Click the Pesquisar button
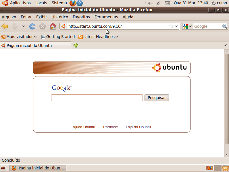Image resolution: width=229 pixels, height=172 pixels. pyautogui.click(x=157, y=98)
